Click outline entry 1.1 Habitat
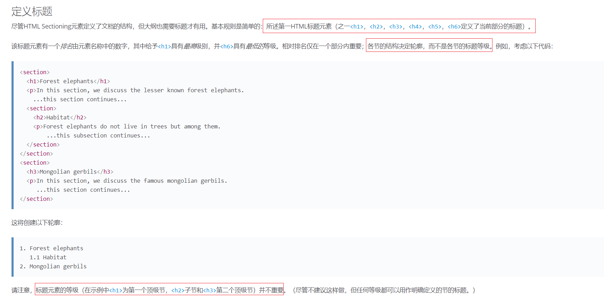This screenshot has width=604, height=300. [48, 257]
